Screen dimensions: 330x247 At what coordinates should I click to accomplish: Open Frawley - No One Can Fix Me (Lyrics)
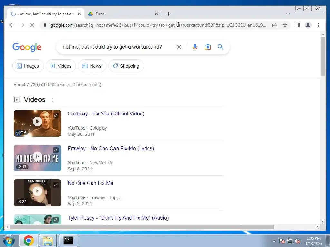point(111,148)
